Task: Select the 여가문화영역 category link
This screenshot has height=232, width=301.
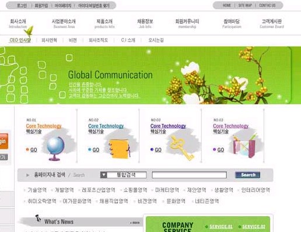Action: point(77,201)
